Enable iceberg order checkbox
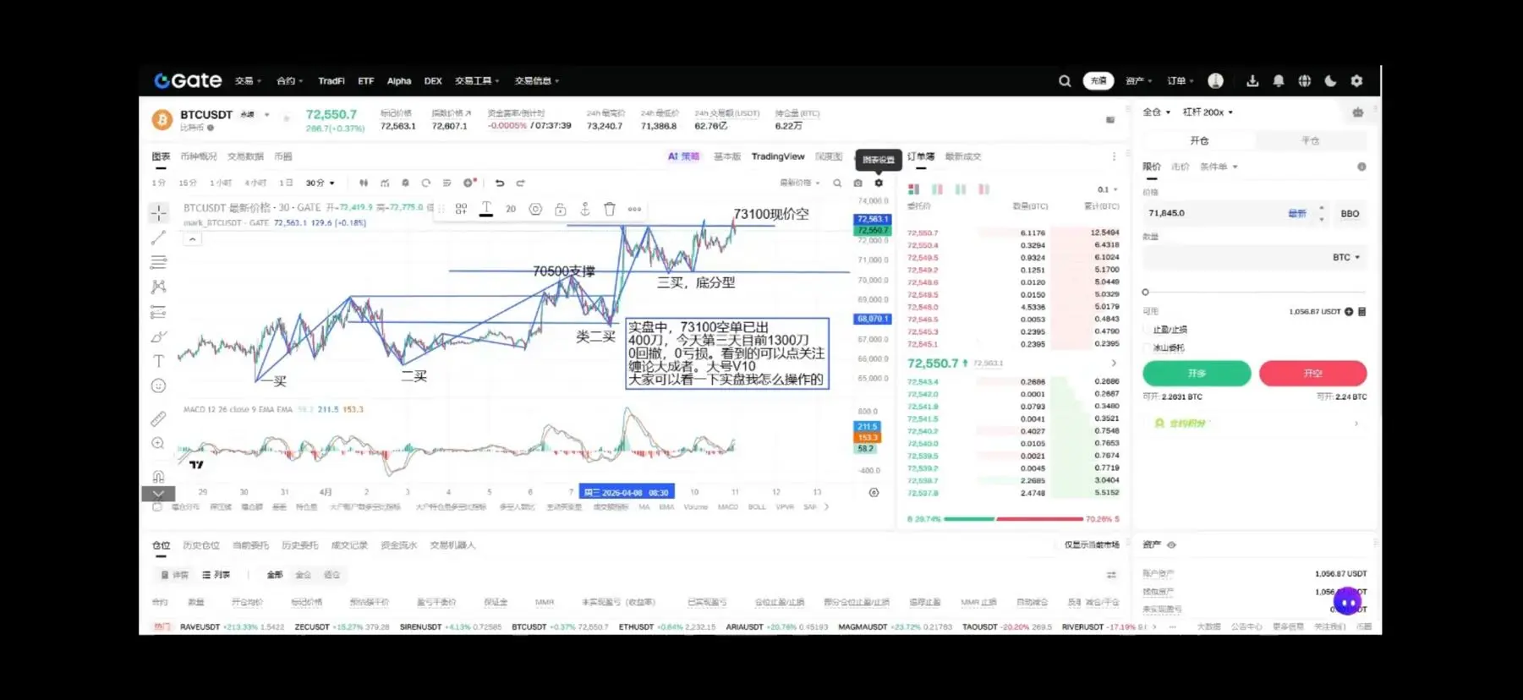1523x700 pixels. [x=1148, y=347]
